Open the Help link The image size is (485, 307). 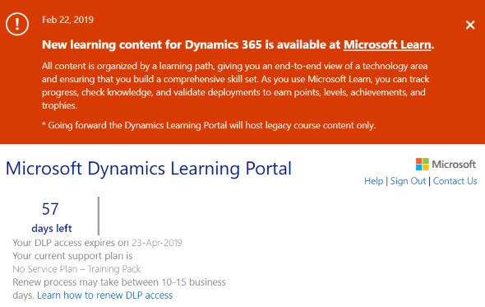[x=374, y=181]
